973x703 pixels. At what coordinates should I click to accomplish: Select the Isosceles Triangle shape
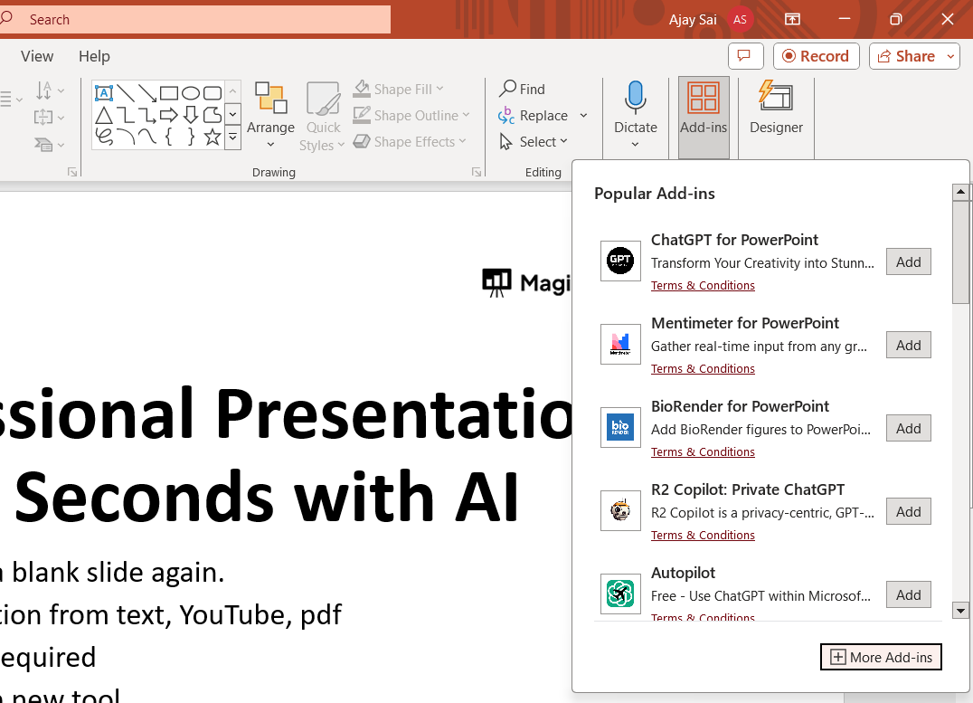coord(104,115)
